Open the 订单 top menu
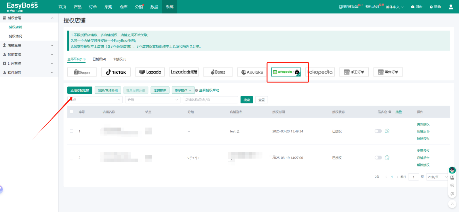The width and height of the screenshot is (459, 212). pos(93,7)
